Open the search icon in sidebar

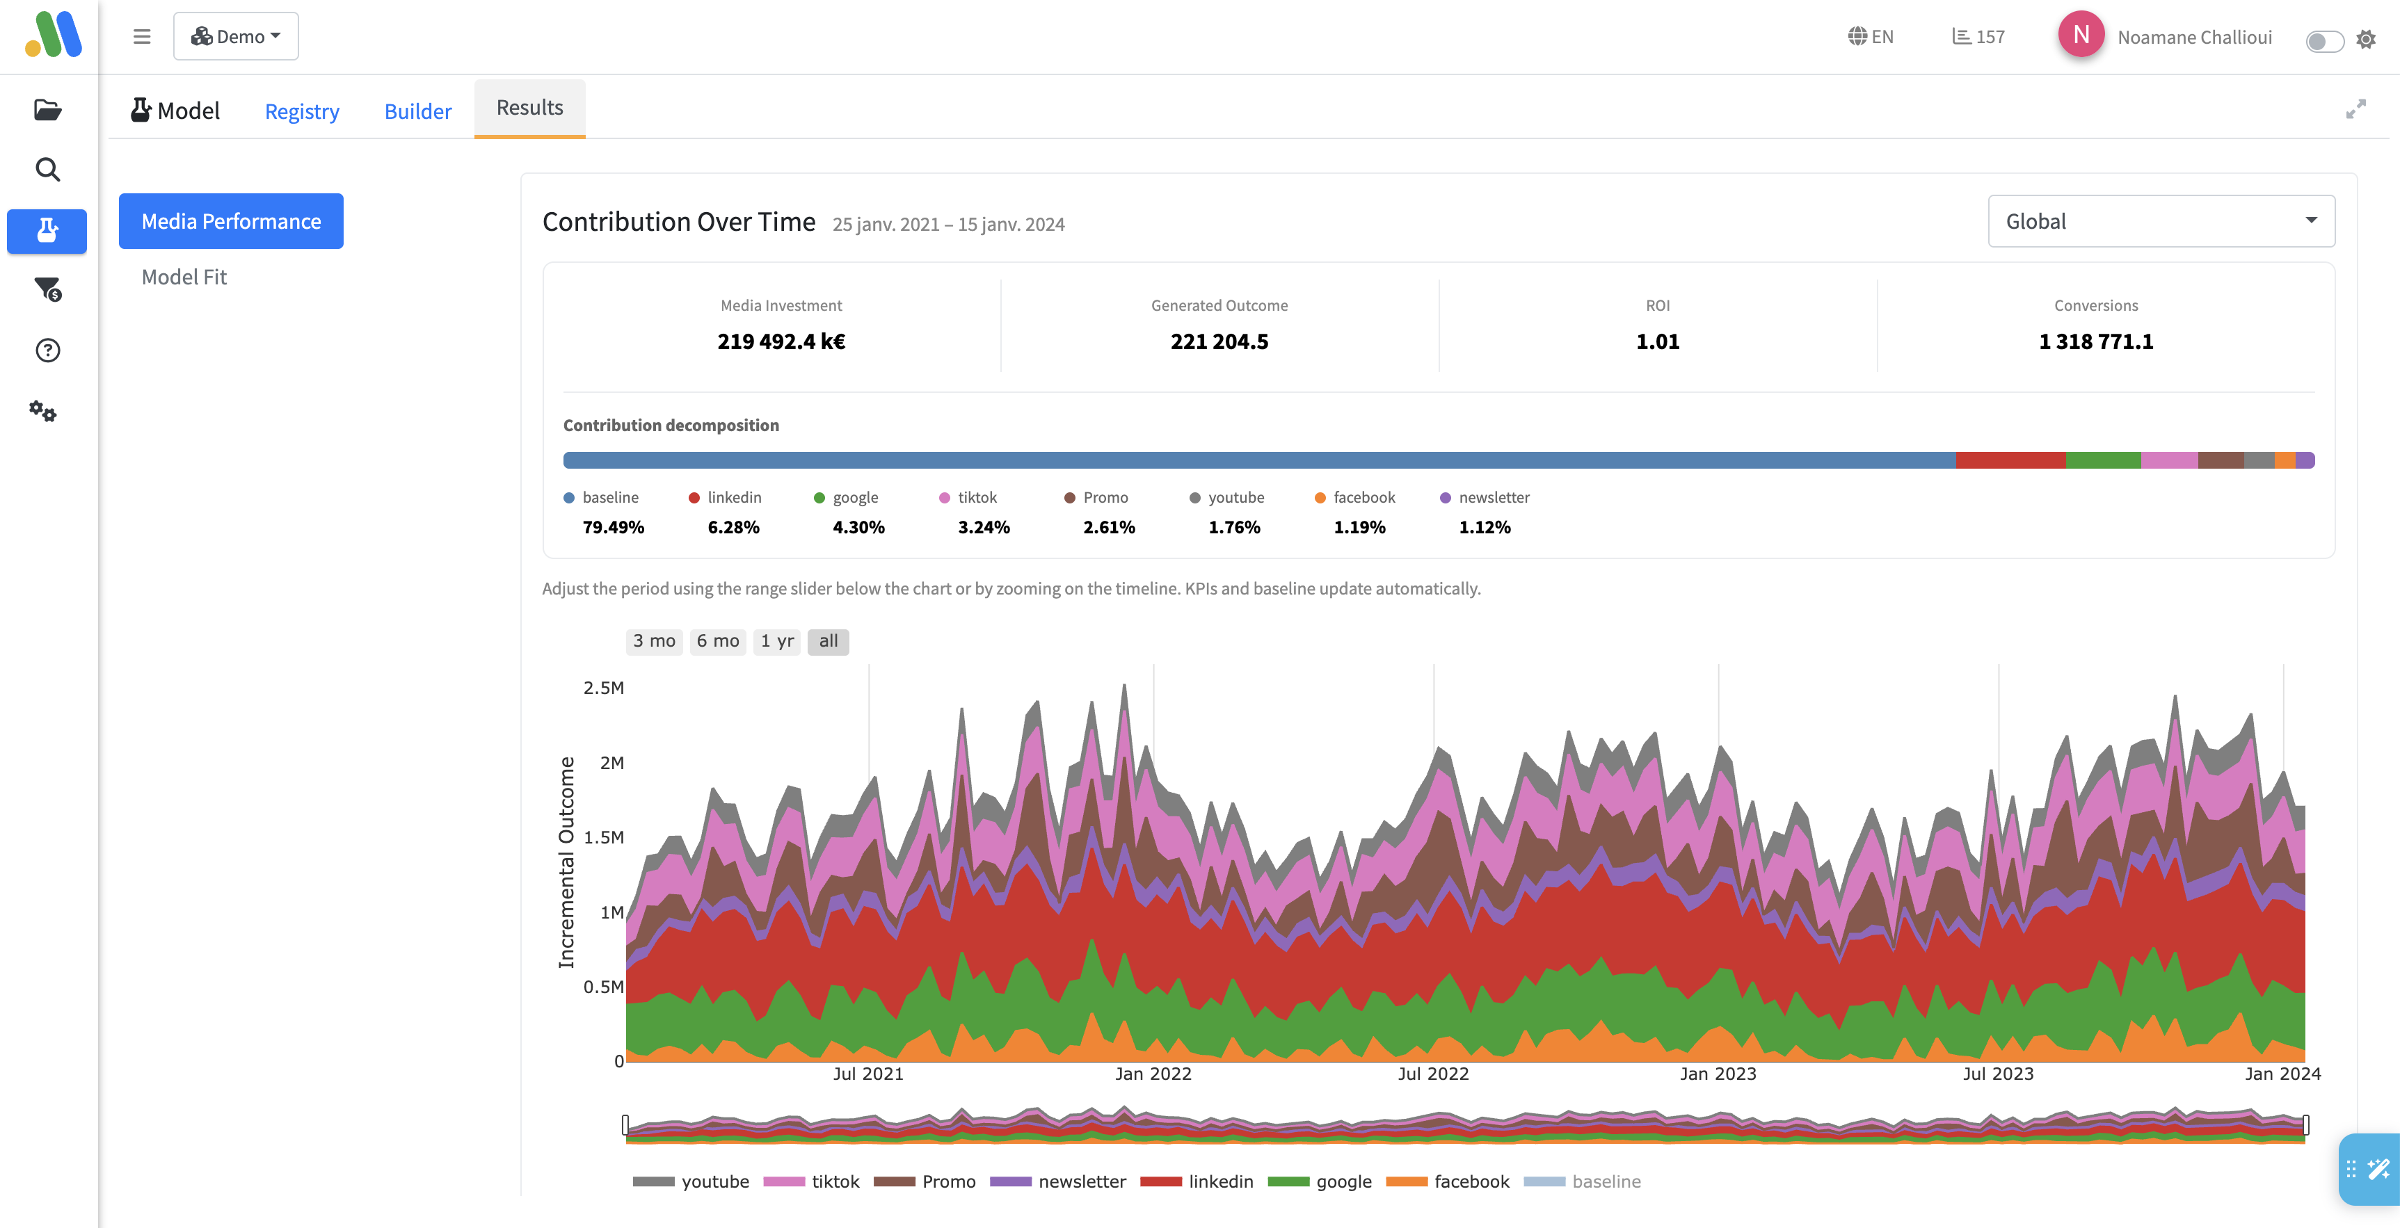click(47, 170)
